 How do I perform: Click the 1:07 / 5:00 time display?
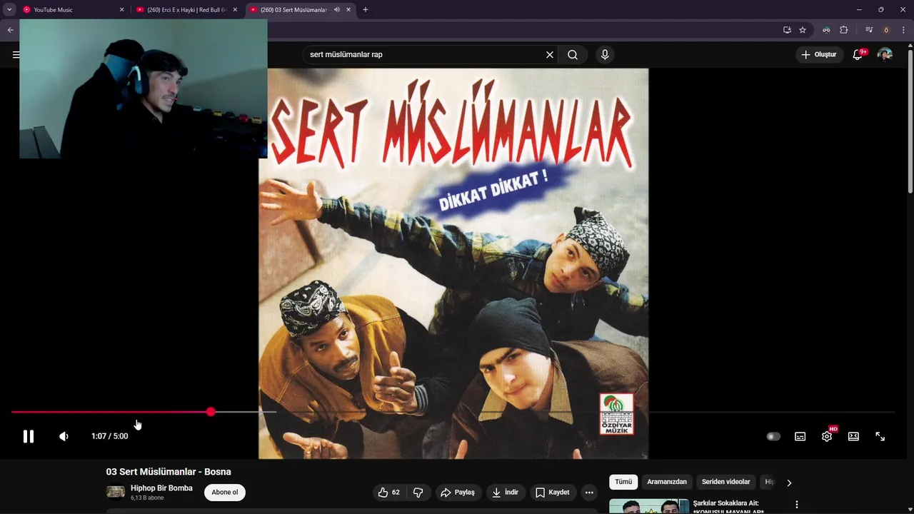[x=109, y=436]
